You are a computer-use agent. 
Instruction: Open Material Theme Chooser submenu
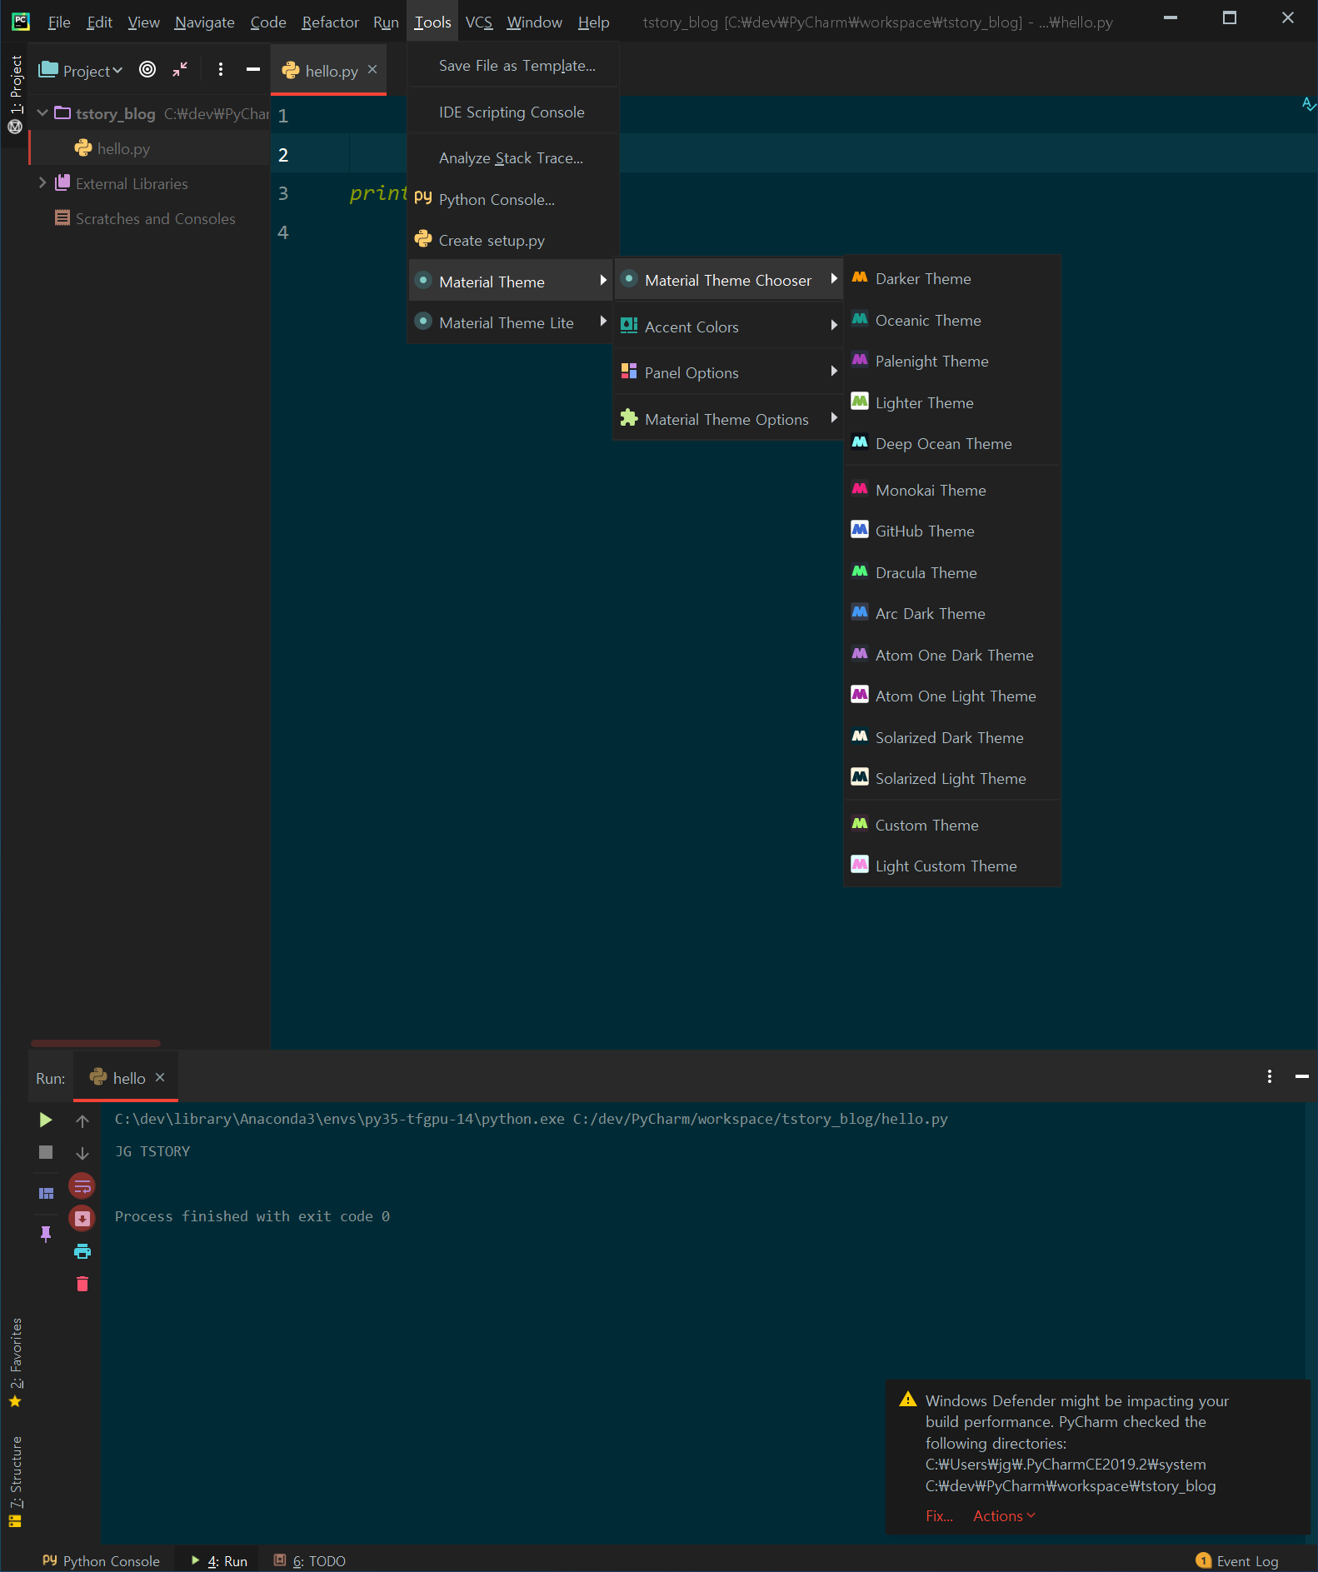tap(728, 281)
